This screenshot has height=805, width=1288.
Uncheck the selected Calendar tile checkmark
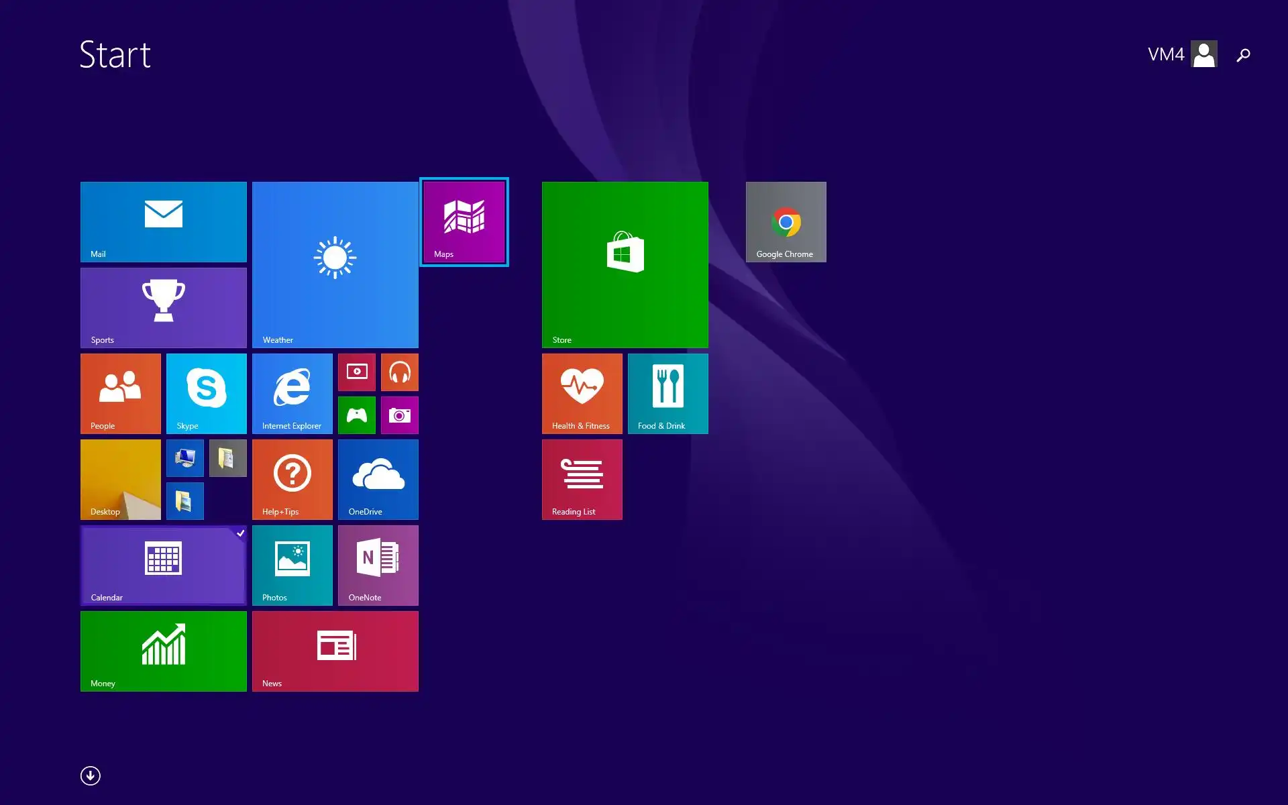239,533
